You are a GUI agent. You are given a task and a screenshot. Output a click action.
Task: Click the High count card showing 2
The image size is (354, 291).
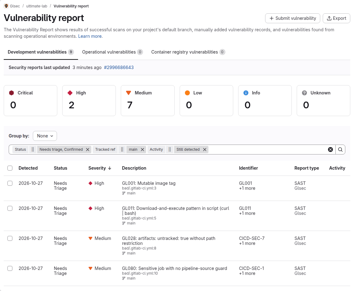(x=89, y=101)
